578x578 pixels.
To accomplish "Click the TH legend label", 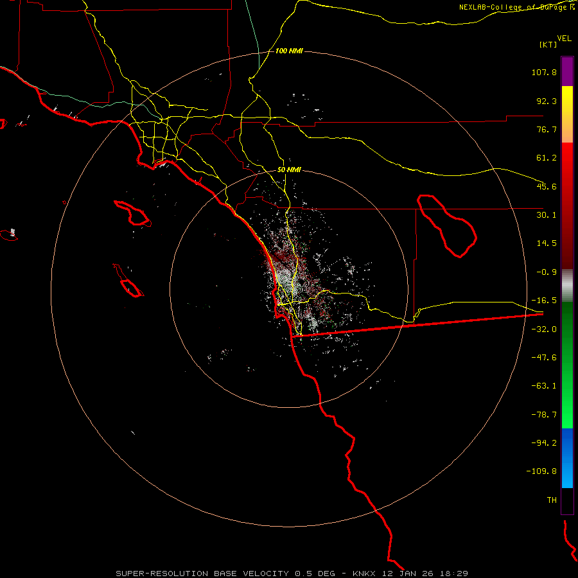I will pos(552,500).
